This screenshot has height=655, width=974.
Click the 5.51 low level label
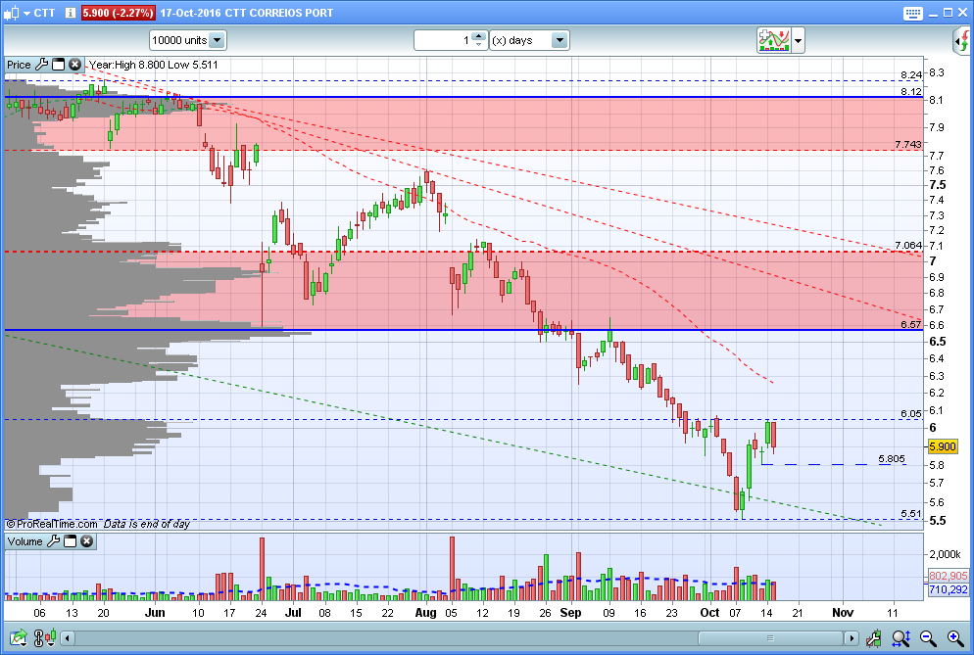[x=911, y=513]
